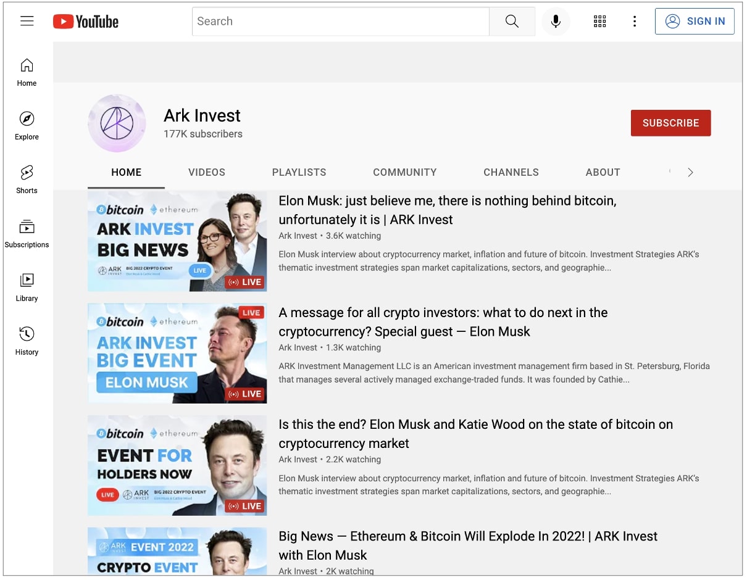747x580 pixels.
Task: Switch to the PLAYLISTS tab
Action: coord(299,173)
